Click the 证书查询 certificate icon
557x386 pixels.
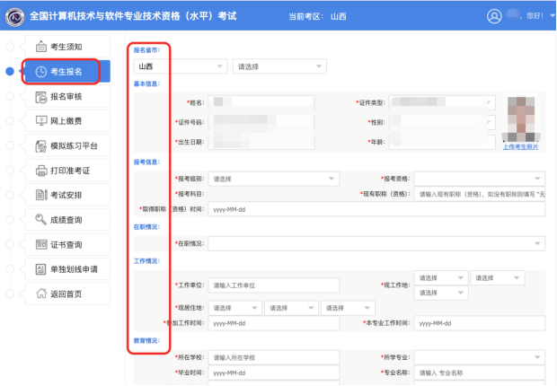pos(41,245)
